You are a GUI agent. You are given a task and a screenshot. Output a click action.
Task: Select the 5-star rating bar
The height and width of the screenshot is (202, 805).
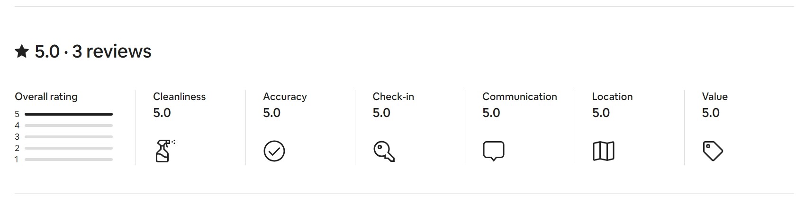tap(68, 114)
